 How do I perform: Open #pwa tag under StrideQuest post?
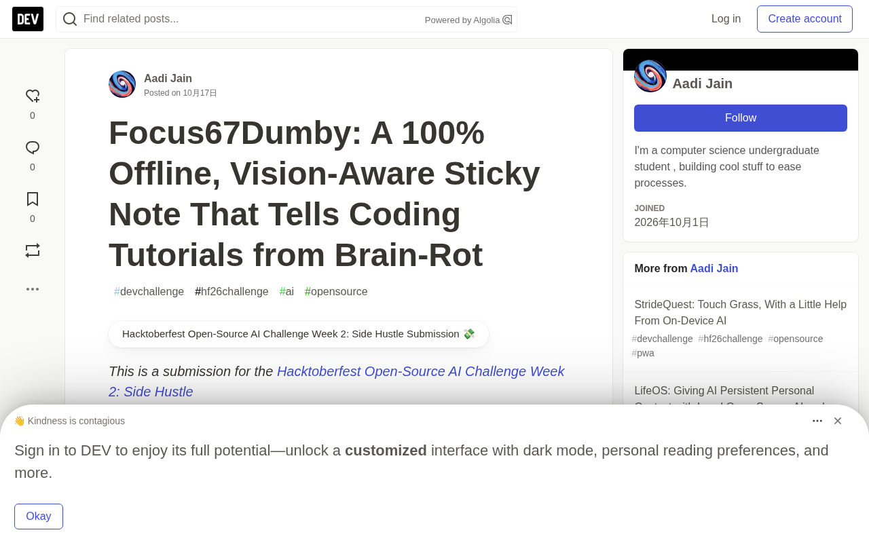pyautogui.click(x=643, y=353)
